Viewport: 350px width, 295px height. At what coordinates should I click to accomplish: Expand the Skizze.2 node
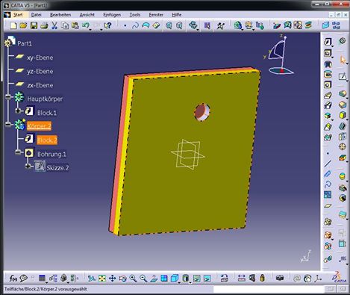pos(28,166)
